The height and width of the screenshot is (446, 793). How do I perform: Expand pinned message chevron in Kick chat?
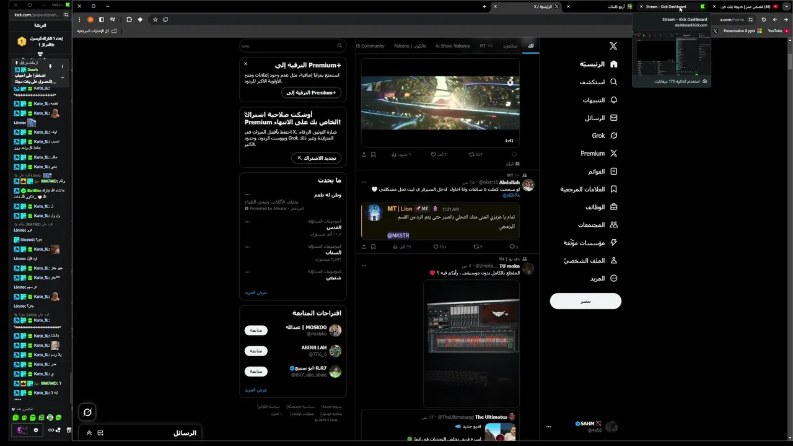63,77
